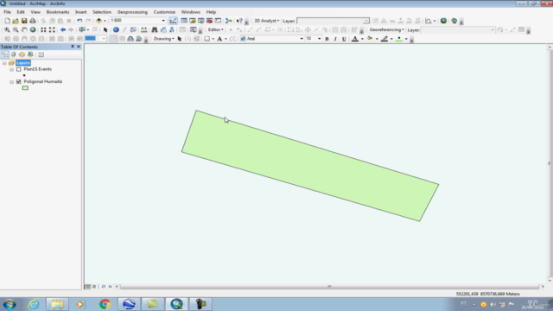Click the green polygon feature on map
The width and height of the screenshot is (553, 311).
coord(310,166)
